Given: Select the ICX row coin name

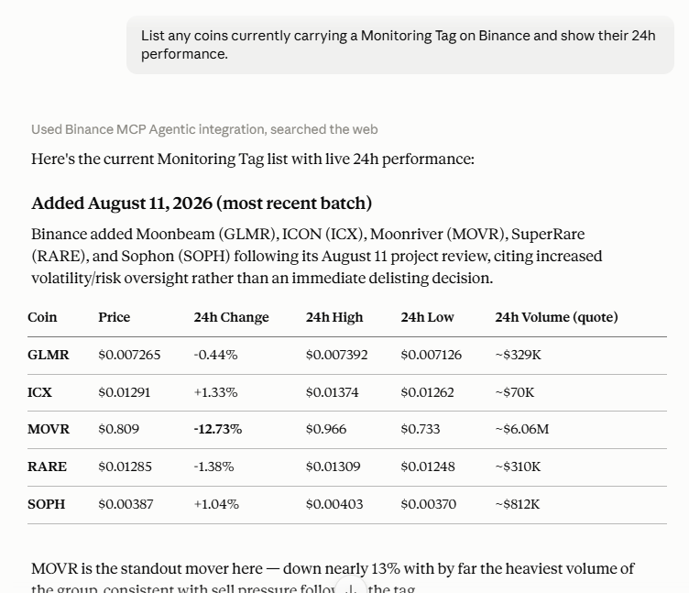Looking at the screenshot, I should [x=39, y=392].
